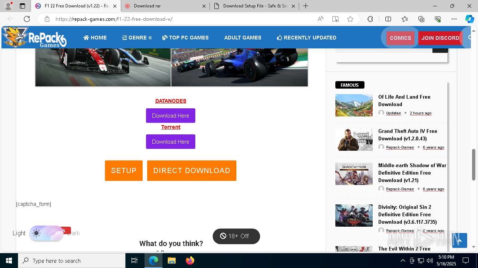The image size is (478, 268).
Task: Open Middle-earth Shadow of War article link
Action: point(412,173)
